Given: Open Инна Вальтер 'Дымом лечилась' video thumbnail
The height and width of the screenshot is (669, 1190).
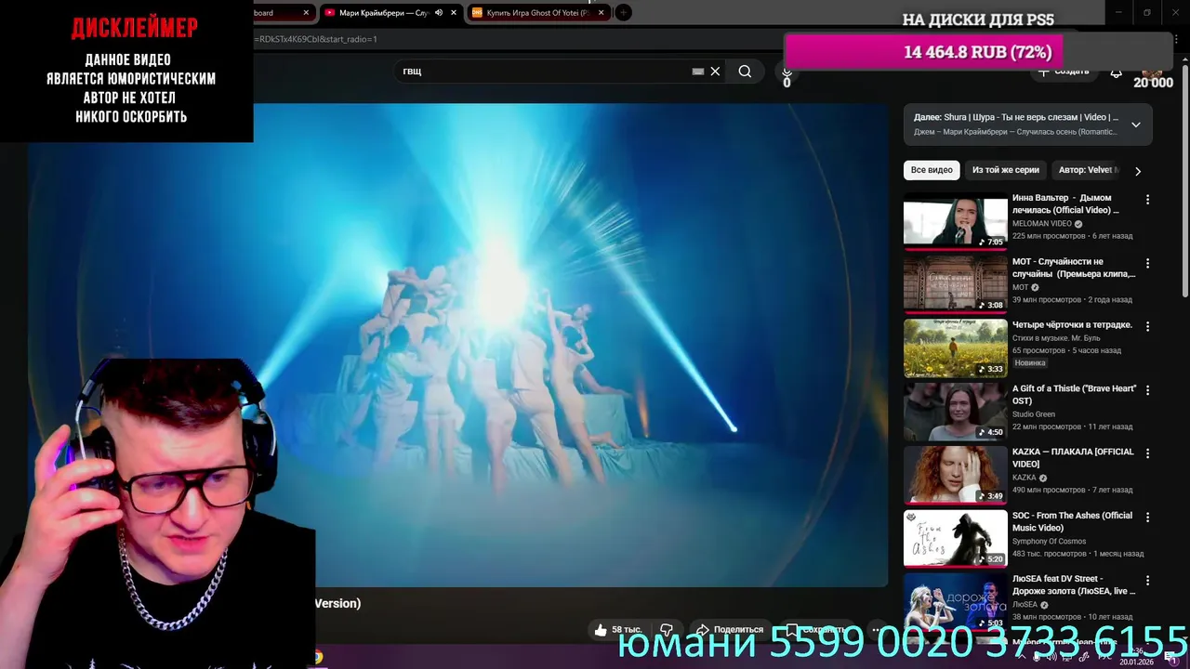Looking at the screenshot, I should click(x=956, y=221).
